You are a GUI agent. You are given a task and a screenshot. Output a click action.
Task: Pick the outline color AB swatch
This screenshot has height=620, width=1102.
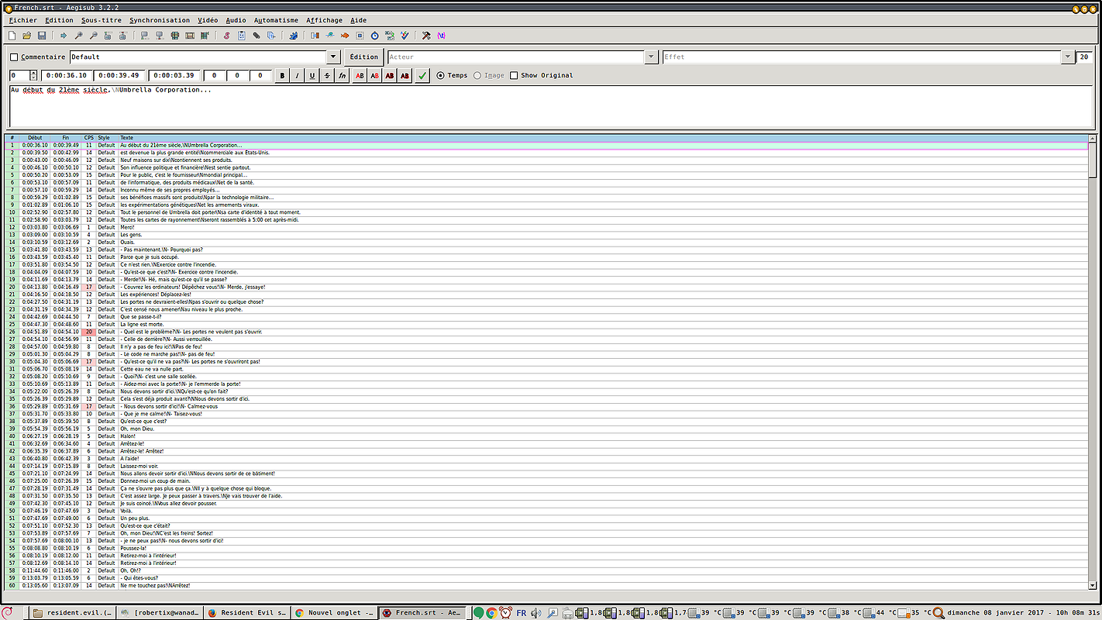pos(390,75)
